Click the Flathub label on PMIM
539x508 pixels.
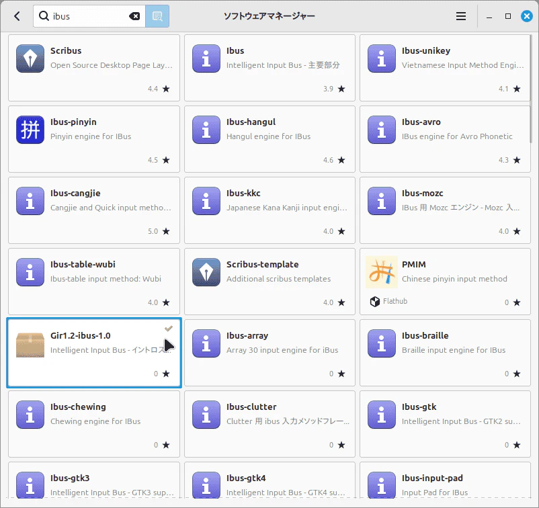pyautogui.click(x=395, y=301)
